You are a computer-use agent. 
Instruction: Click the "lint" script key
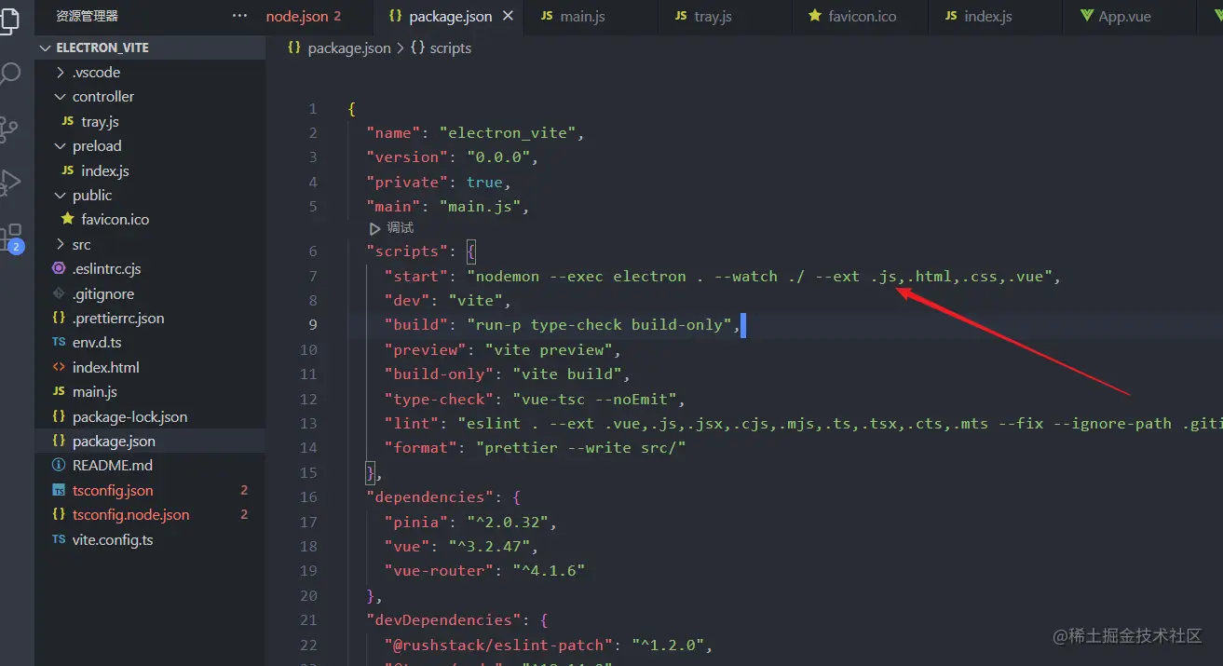point(412,423)
